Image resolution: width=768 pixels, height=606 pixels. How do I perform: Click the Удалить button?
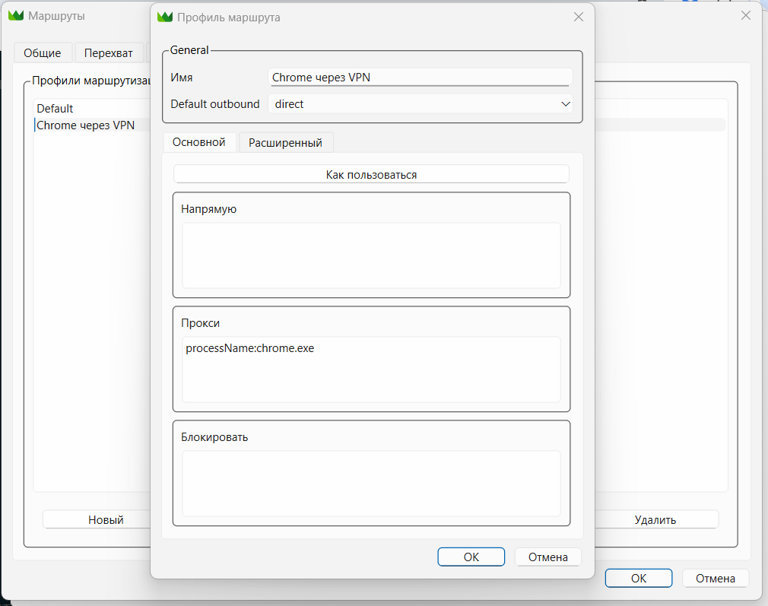pos(655,520)
